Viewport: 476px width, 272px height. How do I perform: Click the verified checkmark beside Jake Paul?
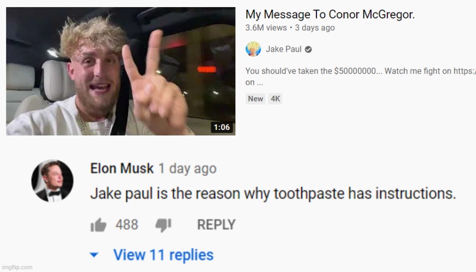click(x=308, y=50)
